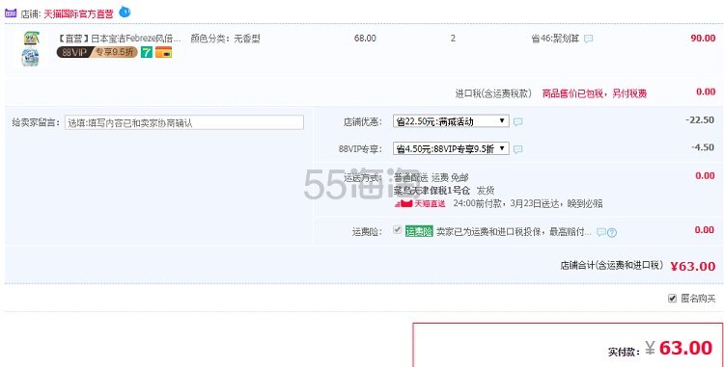724x367 pixels.
Task: Open the chat bubble icon after 最高赔付
Action: [x=600, y=232]
